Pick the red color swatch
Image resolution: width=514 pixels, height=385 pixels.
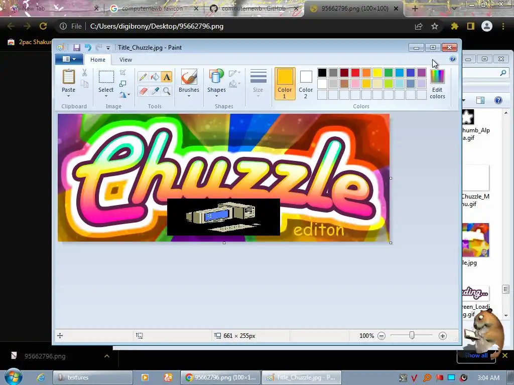tap(355, 73)
